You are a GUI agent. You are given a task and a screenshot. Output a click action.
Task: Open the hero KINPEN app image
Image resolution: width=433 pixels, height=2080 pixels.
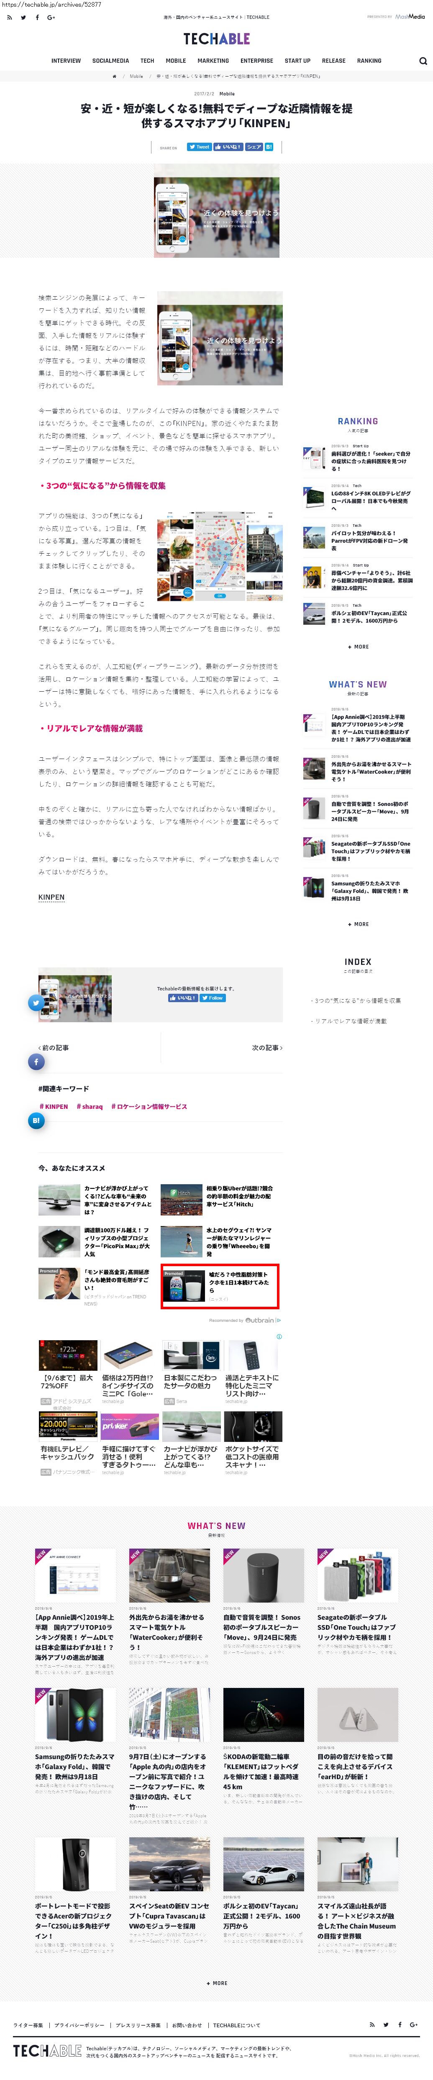tap(217, 211)
